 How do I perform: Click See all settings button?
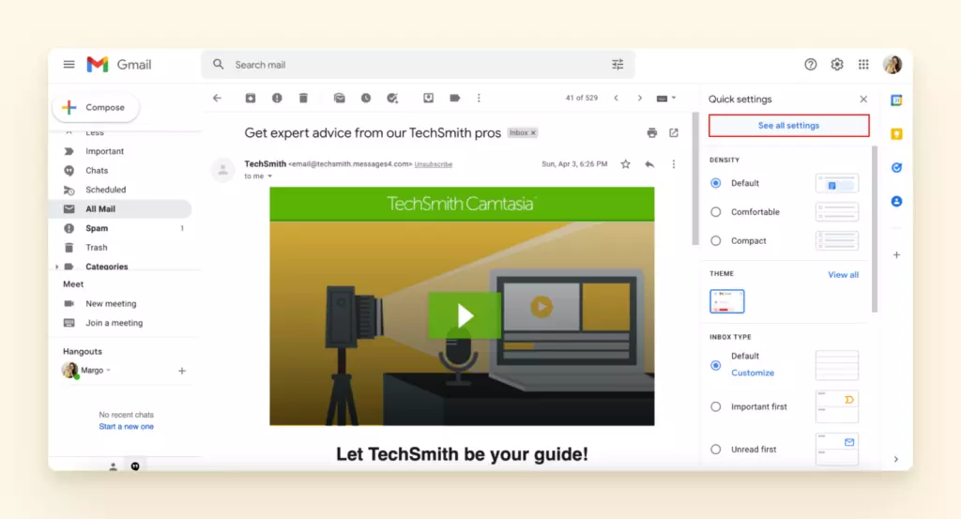tap(788, 126)
